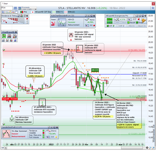The image size is (156, 151).
Task: Collapse the Tendance & Timing panel
Action: (x=24, y=16)
